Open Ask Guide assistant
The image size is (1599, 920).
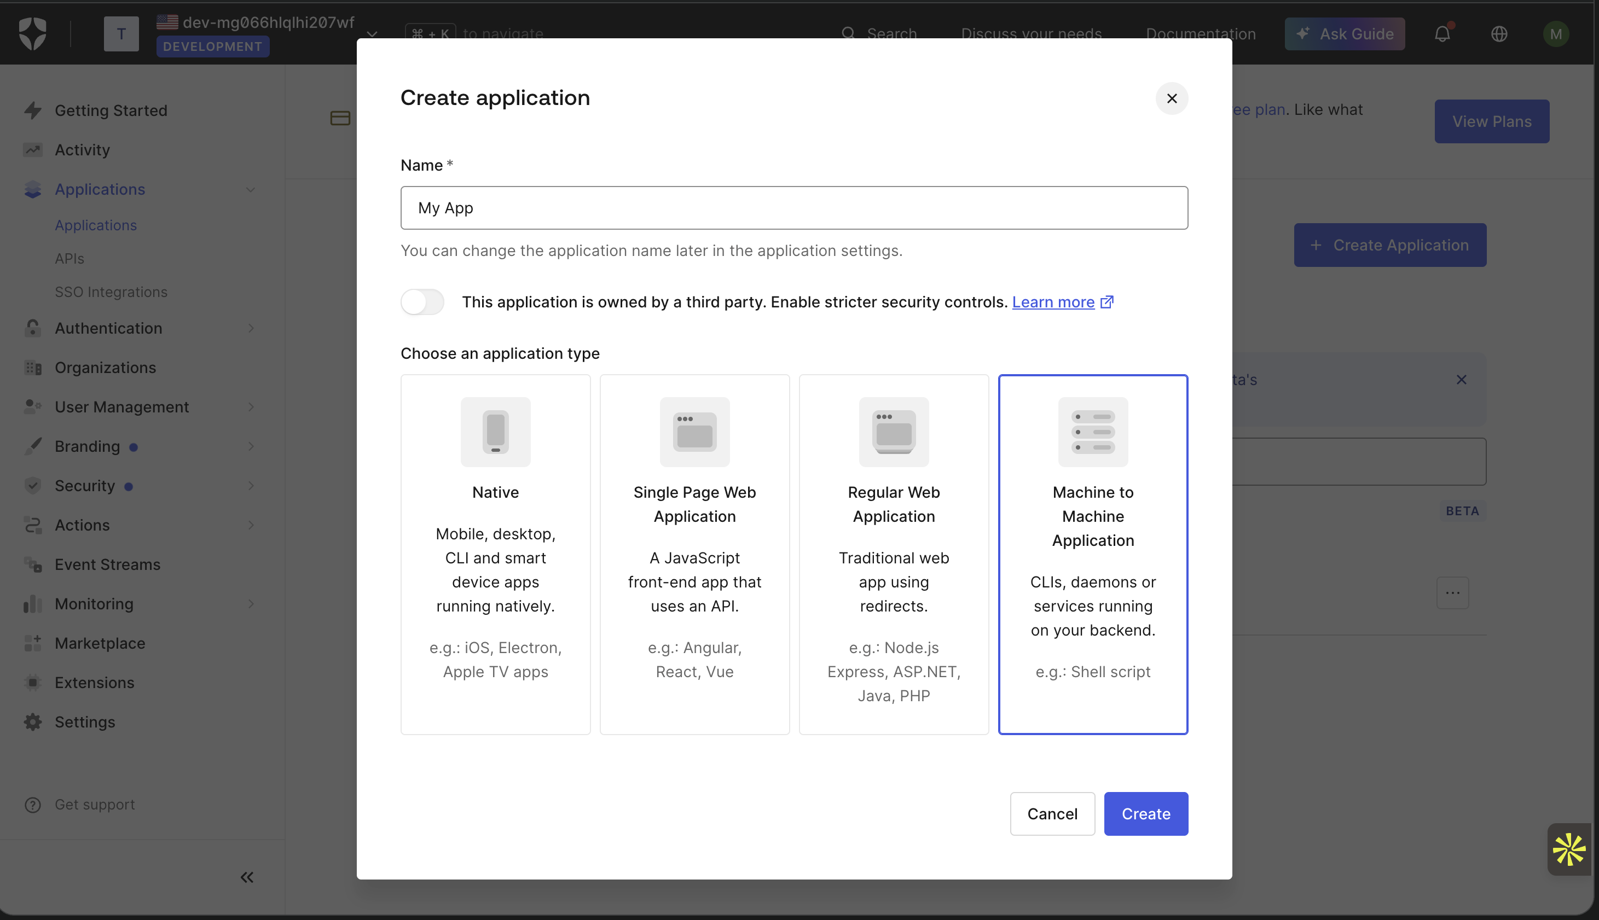[1345, 33]
